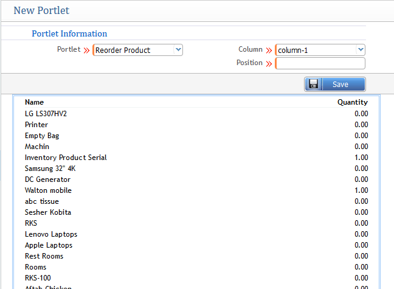Click the Quantity column header

[x=352, y=102]
